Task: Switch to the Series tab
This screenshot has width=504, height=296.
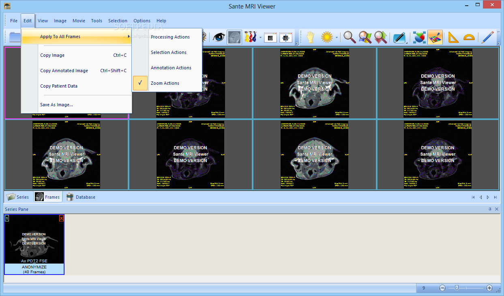Action: [x=18, y=197]
